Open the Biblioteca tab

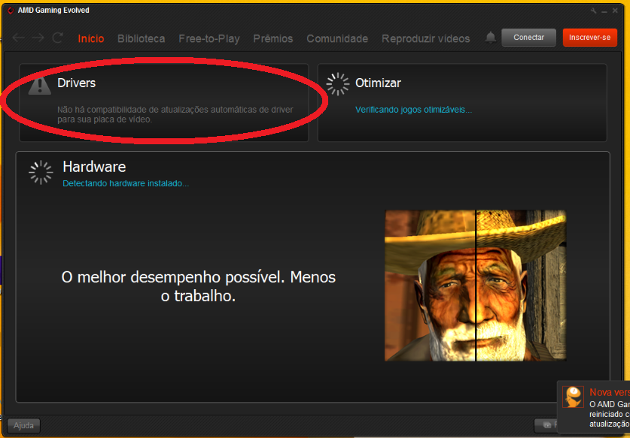pyautogui.click(x=141, y=38)
